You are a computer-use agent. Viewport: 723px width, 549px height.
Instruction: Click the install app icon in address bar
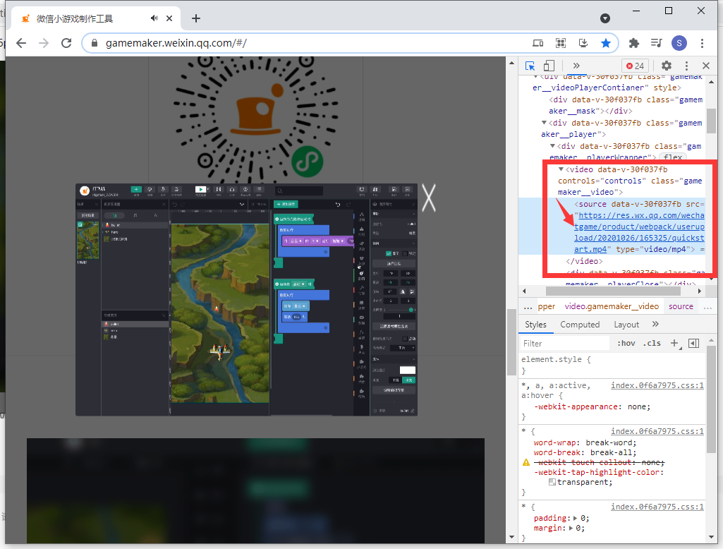tap(583, 43)
